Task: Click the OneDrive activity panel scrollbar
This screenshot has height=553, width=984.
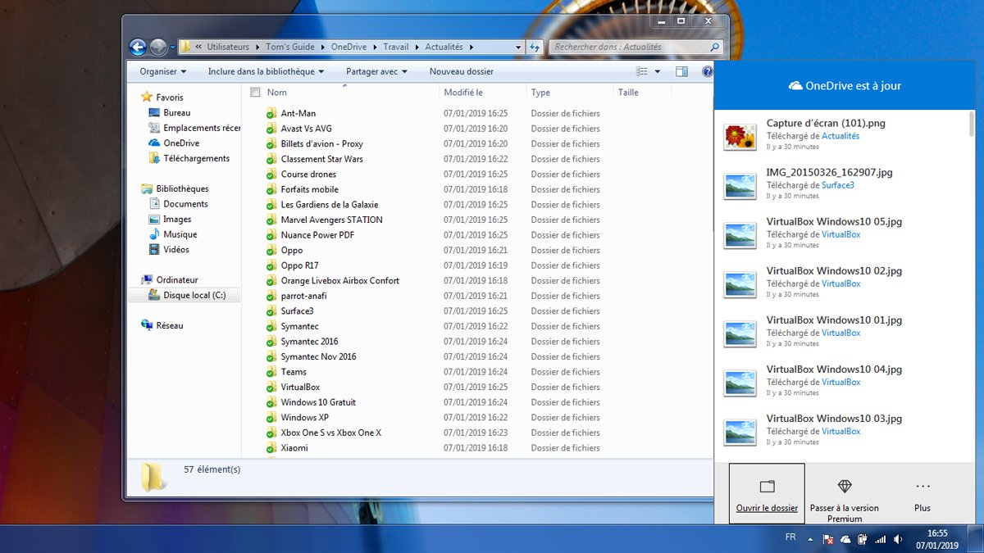Action: pyautogui.click(x=972, y=125)
